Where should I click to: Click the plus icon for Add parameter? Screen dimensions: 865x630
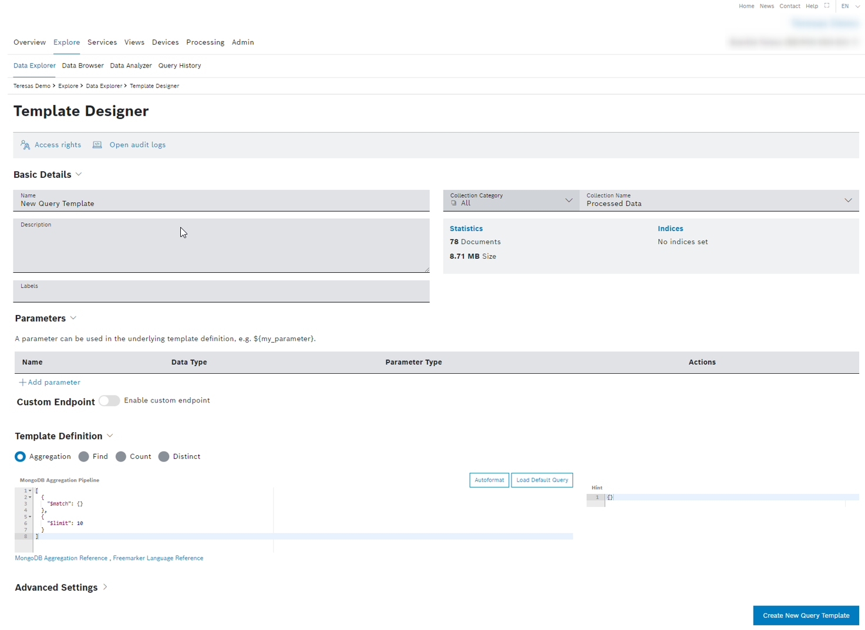[x=22, y=382]
